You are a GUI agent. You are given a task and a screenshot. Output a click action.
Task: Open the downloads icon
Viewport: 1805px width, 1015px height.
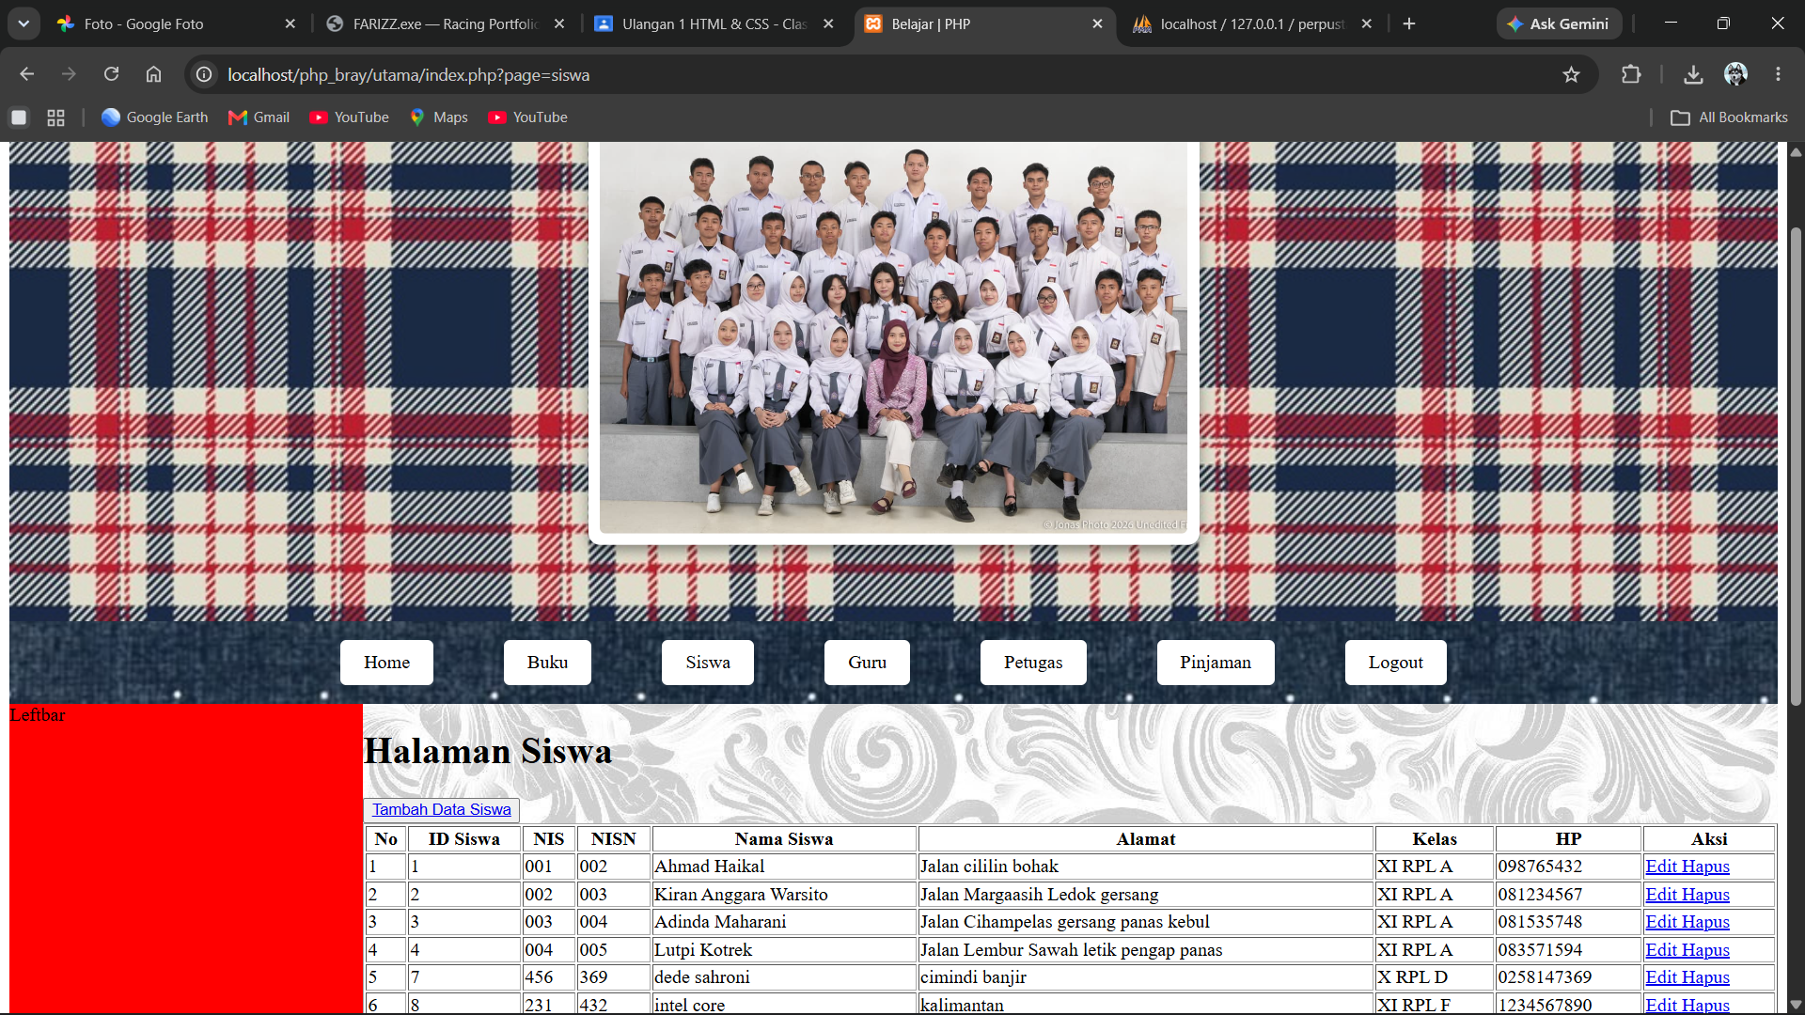tap(1693, 74)
